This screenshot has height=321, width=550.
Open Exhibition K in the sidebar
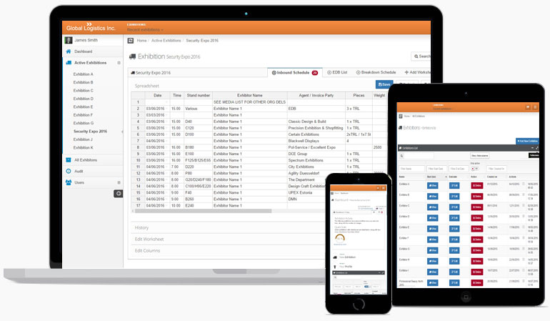pos(83,148)
